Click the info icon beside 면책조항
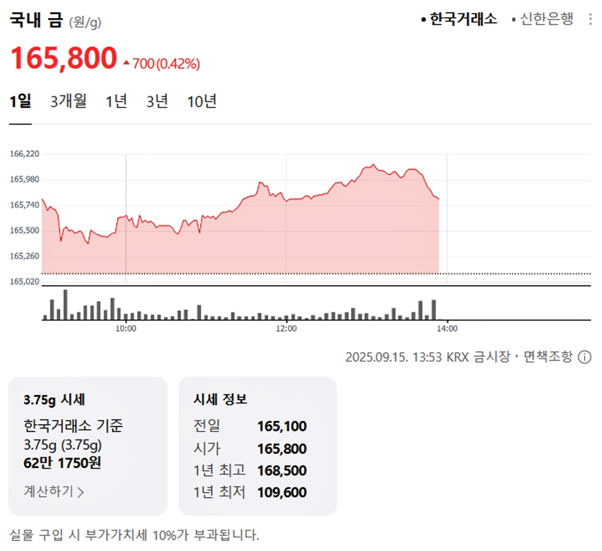The width and height of the screenshot is (602, 551). 585,357
